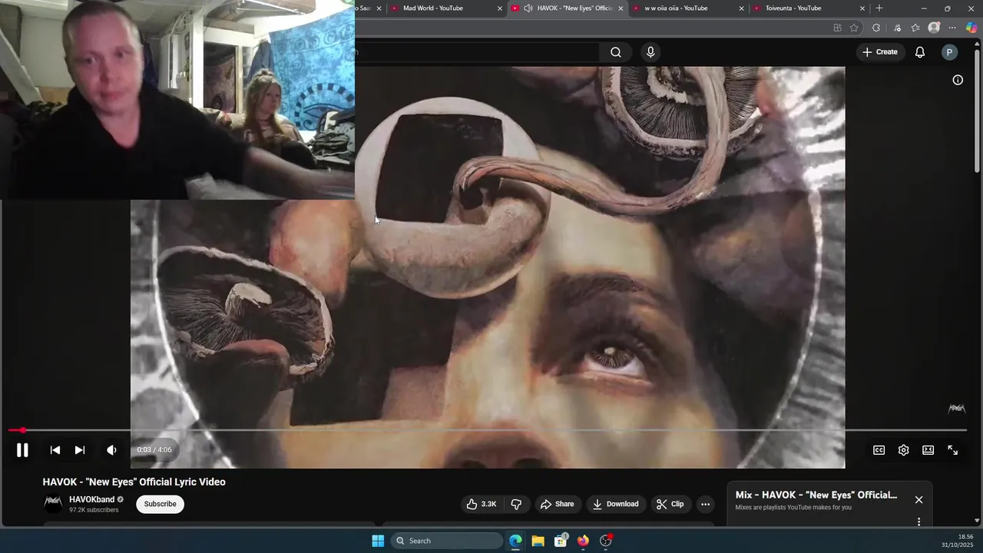Image resolution: width=983 pixels, height=553 pixels.
Task: Open the browser extensions puzzle icon
Action: coord(876,28)
